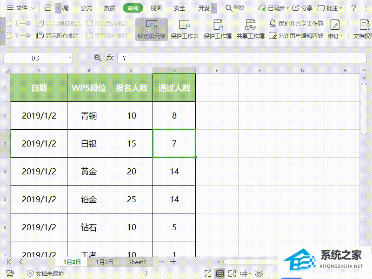Click 允许用户编辑区域 button
This screenshot has width=372, height=279.
[296, 36]
